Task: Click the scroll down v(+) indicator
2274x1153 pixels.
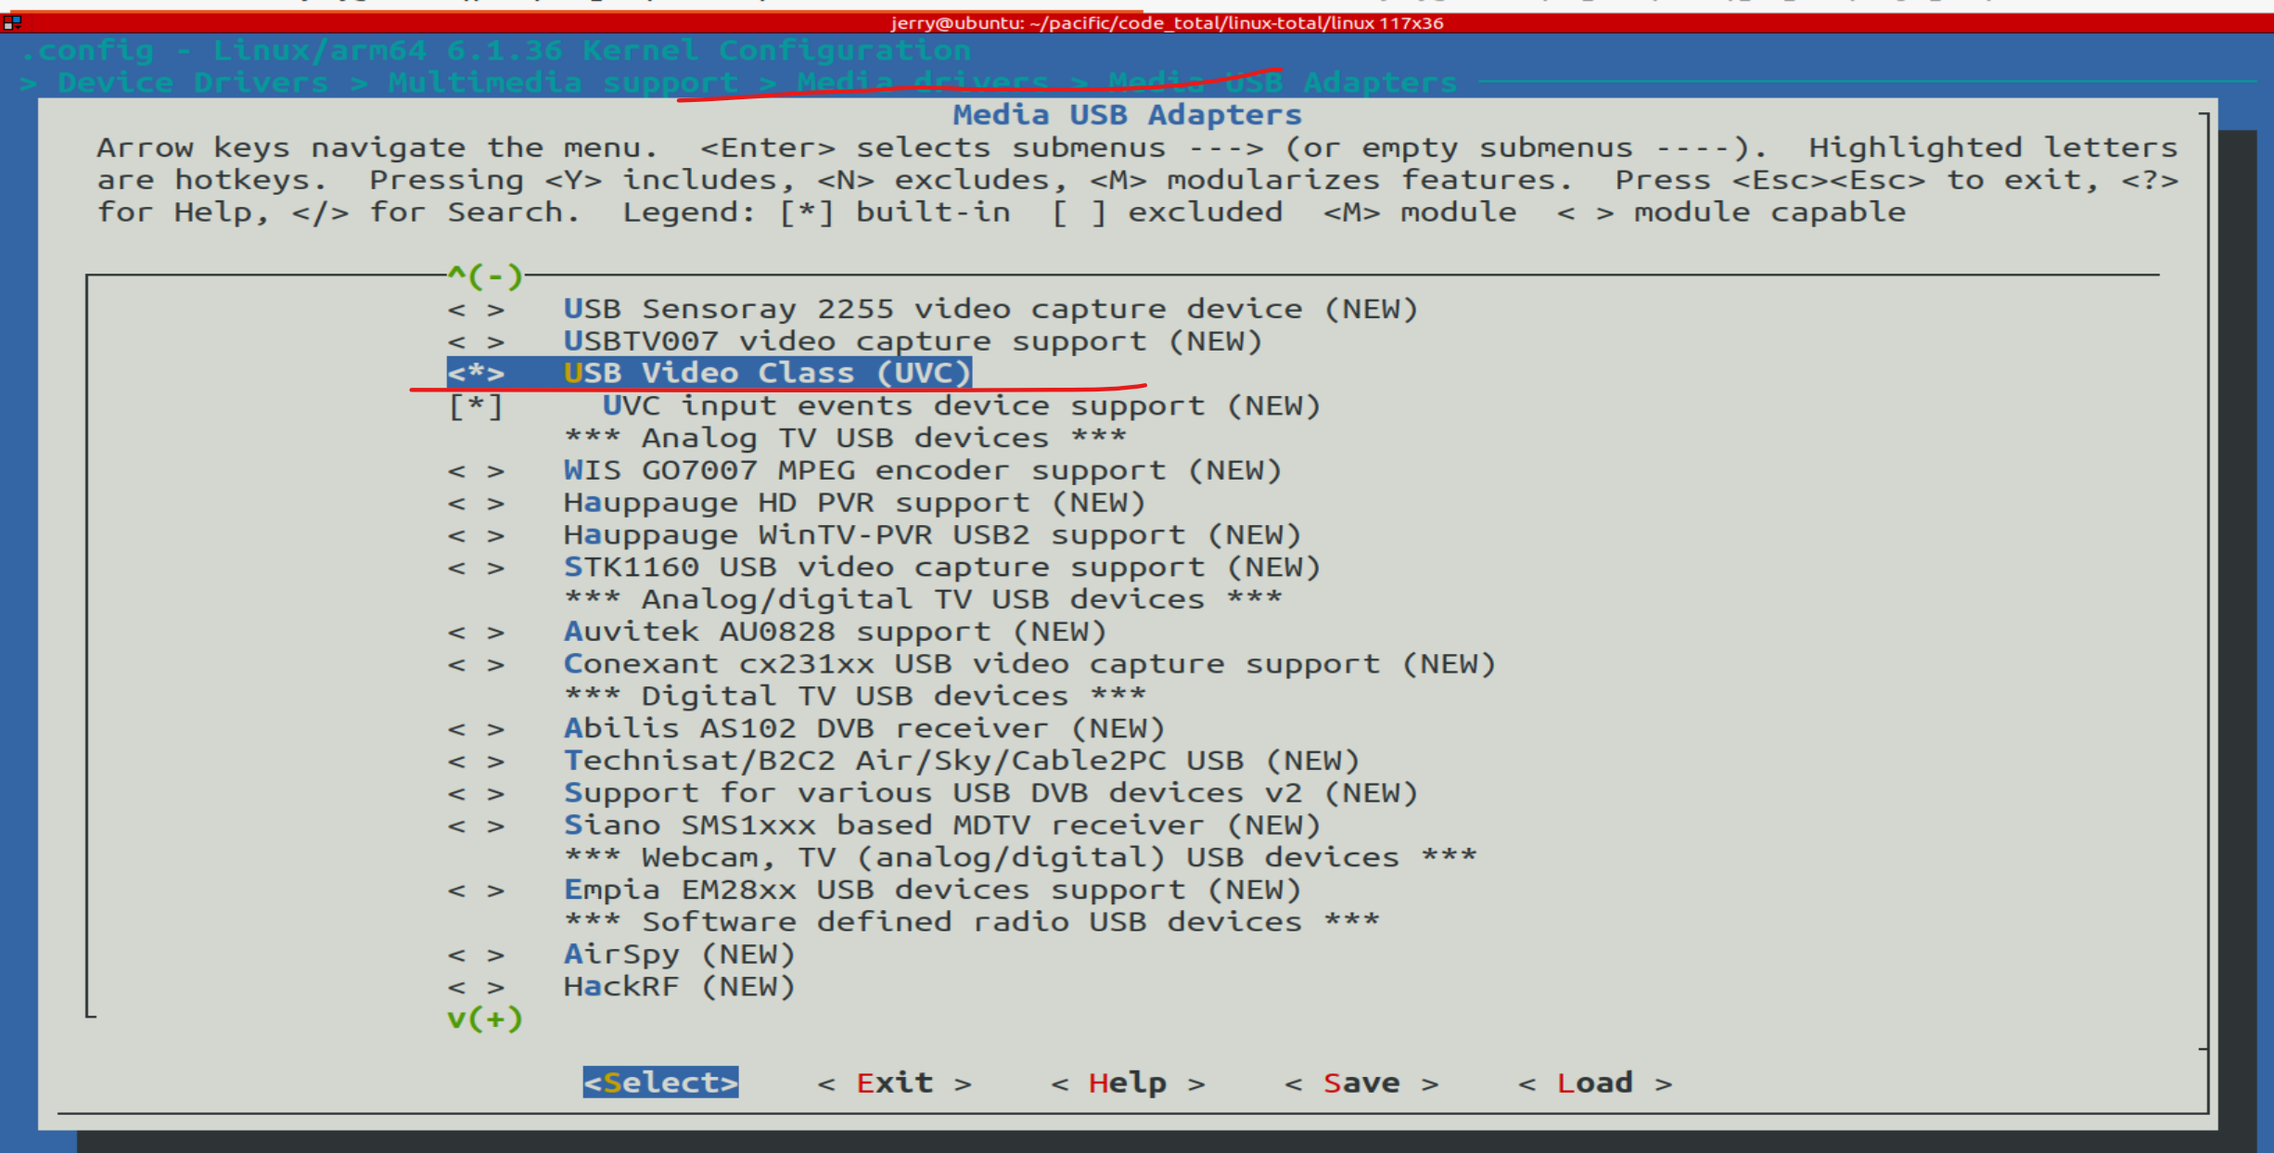Action: click(485, 1019)
